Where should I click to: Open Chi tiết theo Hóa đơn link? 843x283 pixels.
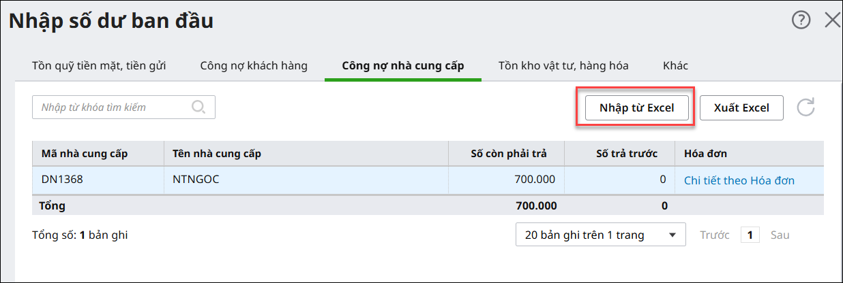[739, 180]
